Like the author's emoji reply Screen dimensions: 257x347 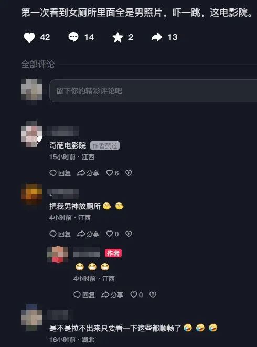pos(136,295)
